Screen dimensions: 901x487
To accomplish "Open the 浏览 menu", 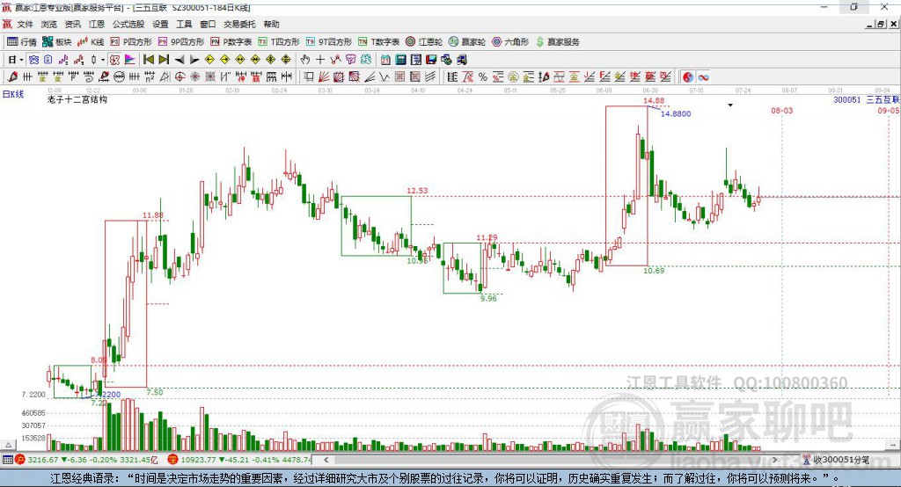I will (49, 24).
